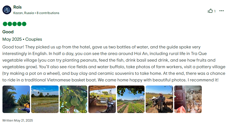Click the first green rating bubble
Image resolution: width=229 pixels, height=124 pixels.
pyautogui.click(x=5, y=24)
